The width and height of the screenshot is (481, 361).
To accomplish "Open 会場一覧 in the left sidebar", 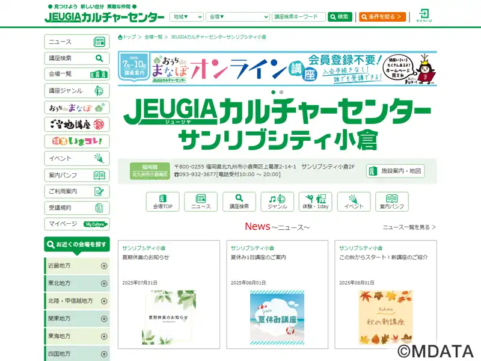I will pyautogui.click(x=77, y=74).
